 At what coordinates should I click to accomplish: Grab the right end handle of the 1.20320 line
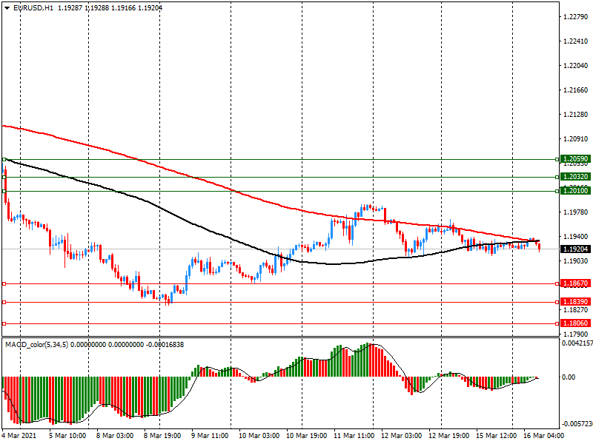[x=557, y=177]
